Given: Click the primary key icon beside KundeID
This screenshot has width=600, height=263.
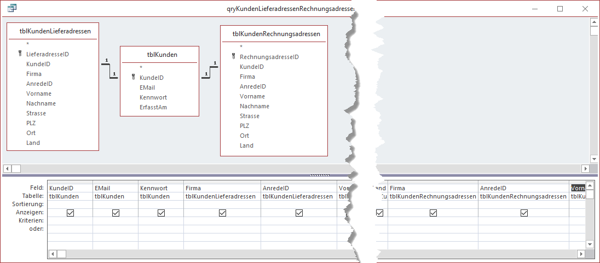Looking at the screenshot, I should click(134, 78).
